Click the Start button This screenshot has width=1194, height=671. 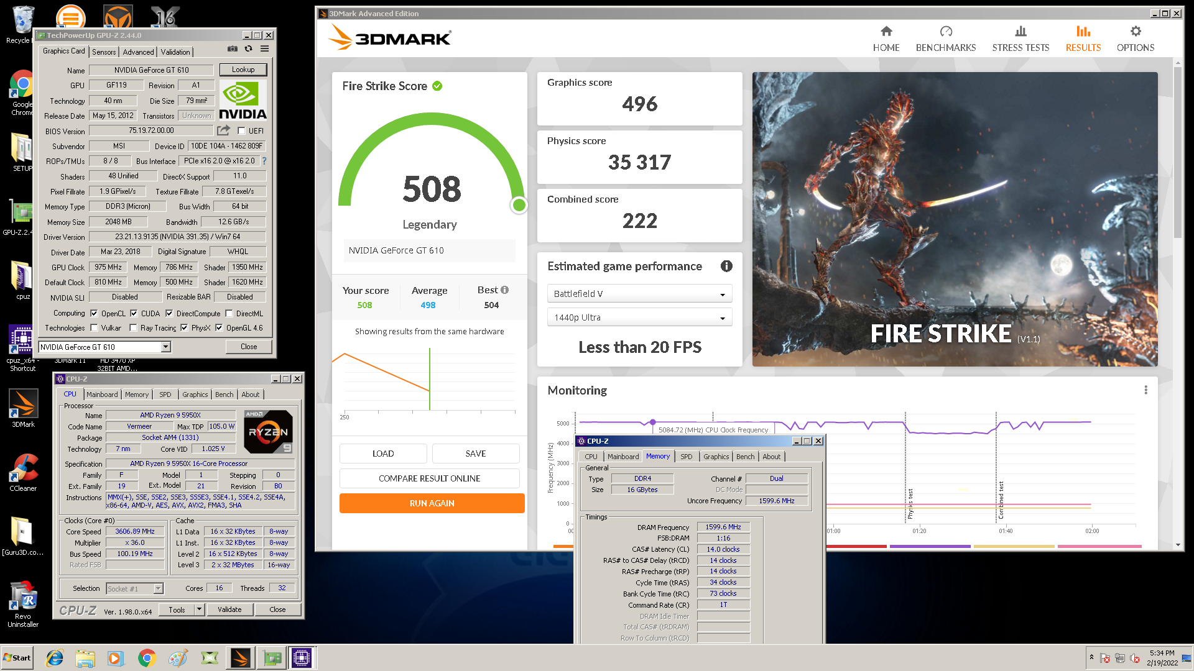coord(17,658)
